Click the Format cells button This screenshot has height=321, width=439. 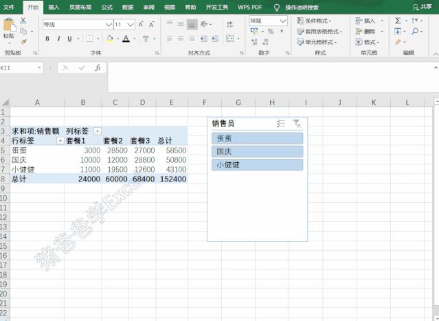(367, 42)
